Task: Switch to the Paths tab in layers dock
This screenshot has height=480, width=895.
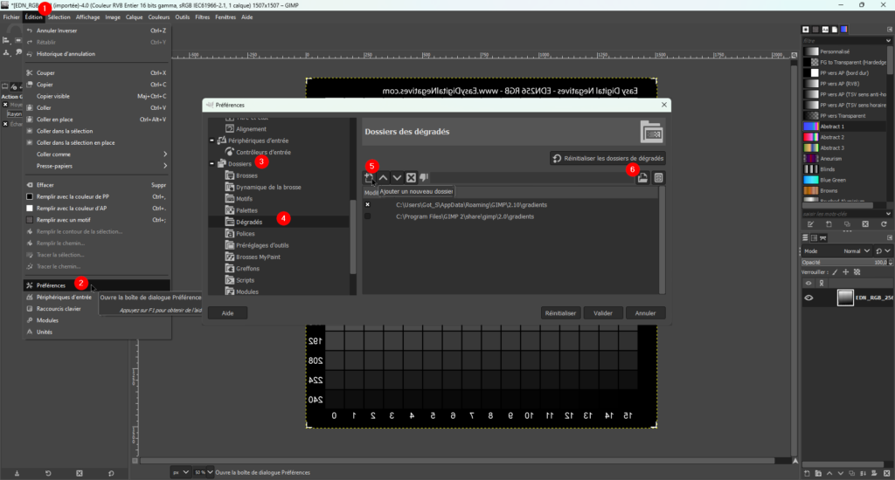Action: 823,237
